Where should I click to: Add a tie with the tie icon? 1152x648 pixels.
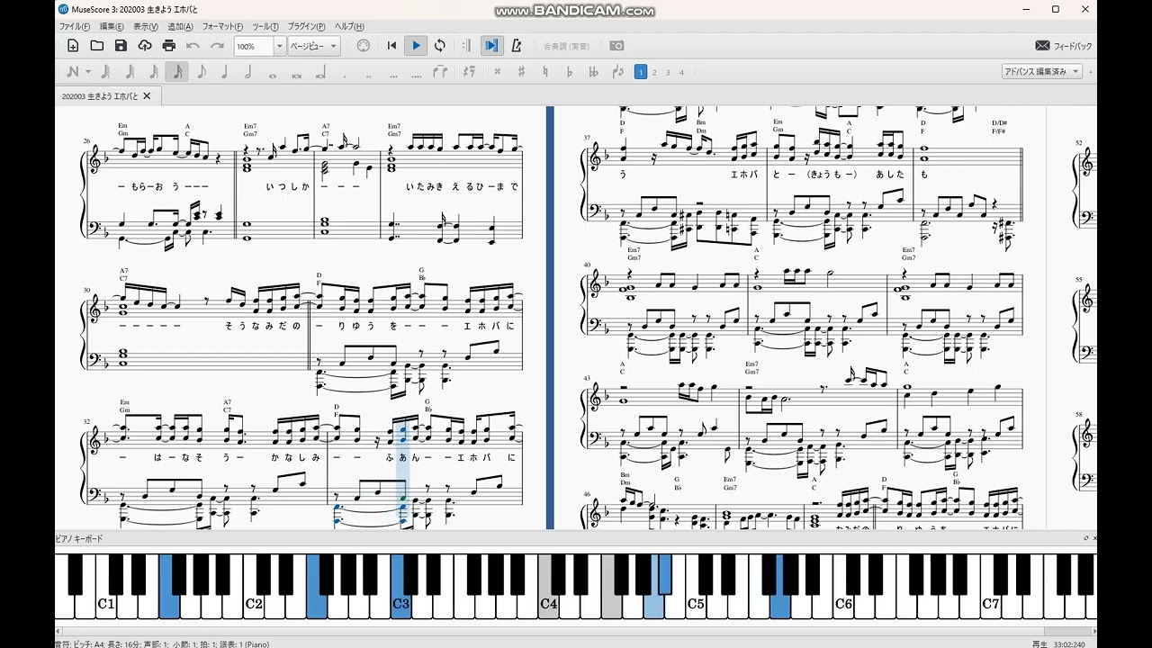[440, 72]
